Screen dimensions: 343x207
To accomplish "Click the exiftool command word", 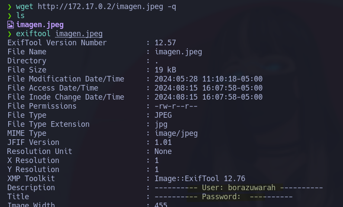I will tap(33, 34).
